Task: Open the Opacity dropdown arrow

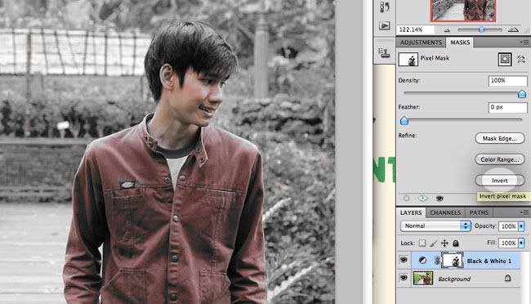Action: tap(521, 226)
